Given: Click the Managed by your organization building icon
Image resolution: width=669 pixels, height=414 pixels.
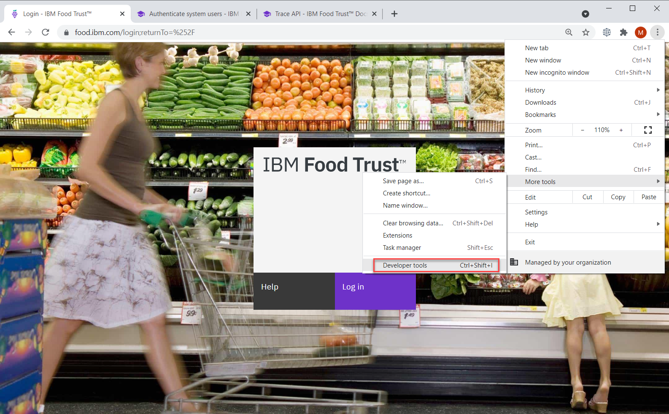Looking at the screenshot, I should tap(514, 262).
